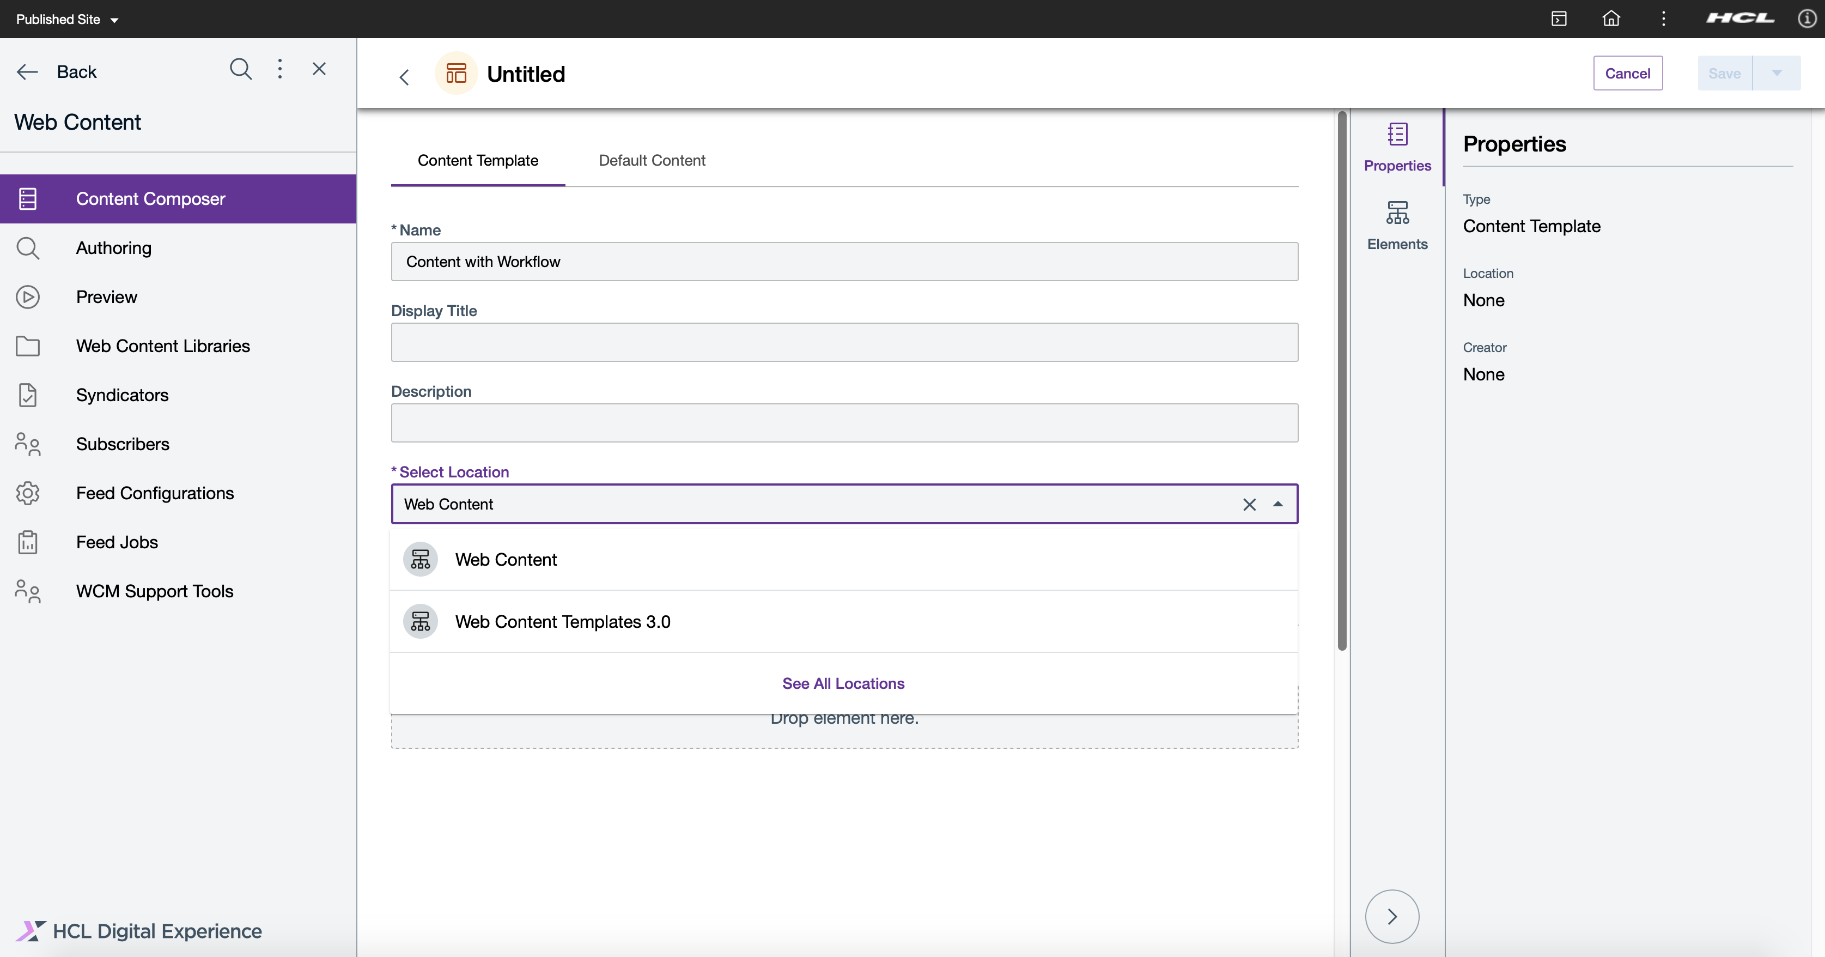Open Feed Jobs in sidebar
1825x957 pixels.
(x=178, y=542)
